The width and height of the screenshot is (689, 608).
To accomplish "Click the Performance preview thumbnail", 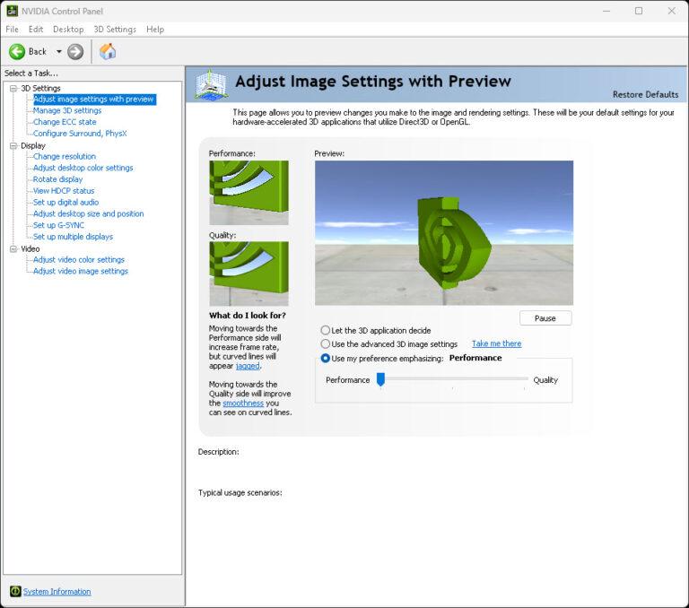I will [x=249, y=192].
